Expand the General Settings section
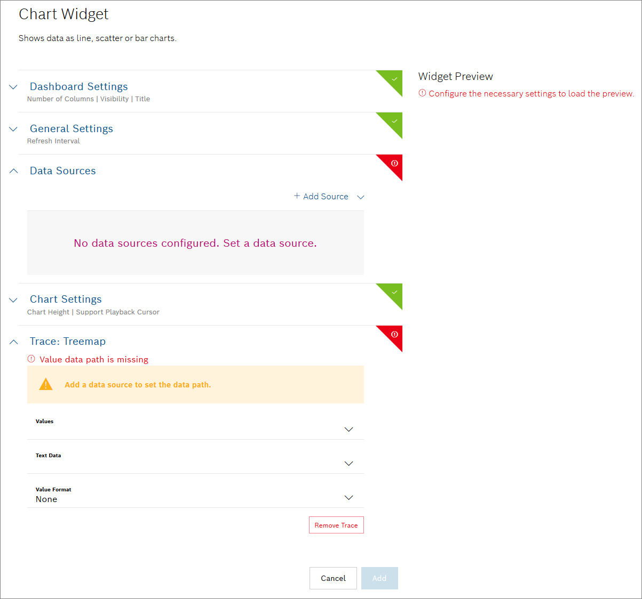The image size is (642, 599). 14,129
